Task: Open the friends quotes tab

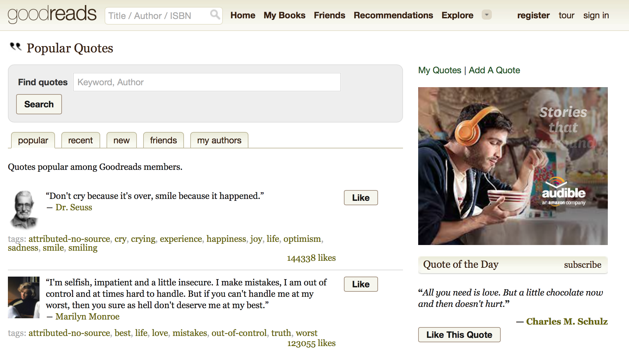Action: tap(163, 140)
